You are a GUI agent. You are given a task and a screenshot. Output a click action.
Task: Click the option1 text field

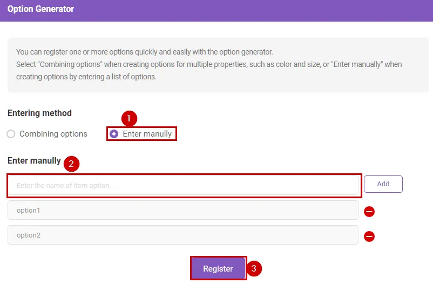click(x=183, y=211)
